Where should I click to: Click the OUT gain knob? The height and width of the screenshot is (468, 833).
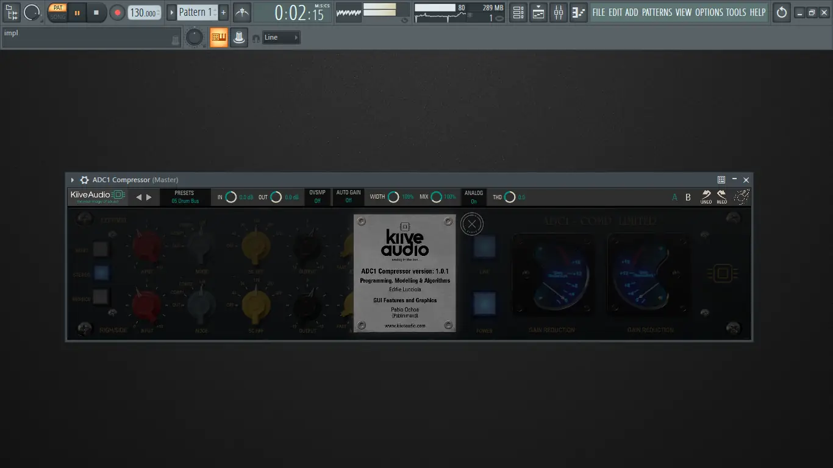[276, 197]
